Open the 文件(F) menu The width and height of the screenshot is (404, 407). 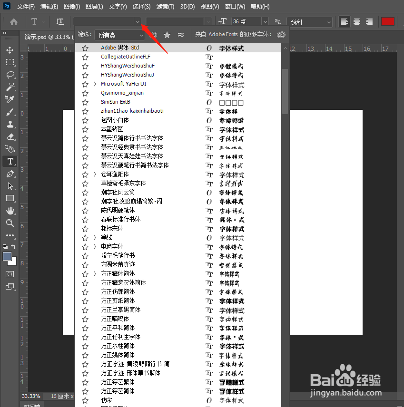(x=26, y=7)
